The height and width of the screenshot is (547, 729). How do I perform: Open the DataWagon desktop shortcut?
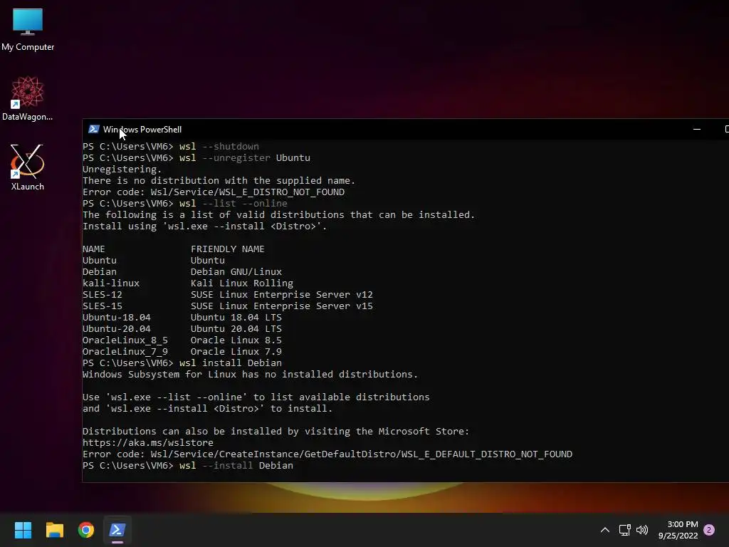28,98
